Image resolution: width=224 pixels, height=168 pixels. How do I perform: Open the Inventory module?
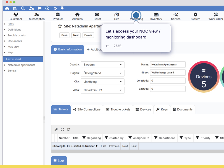[x=156, y=17]
